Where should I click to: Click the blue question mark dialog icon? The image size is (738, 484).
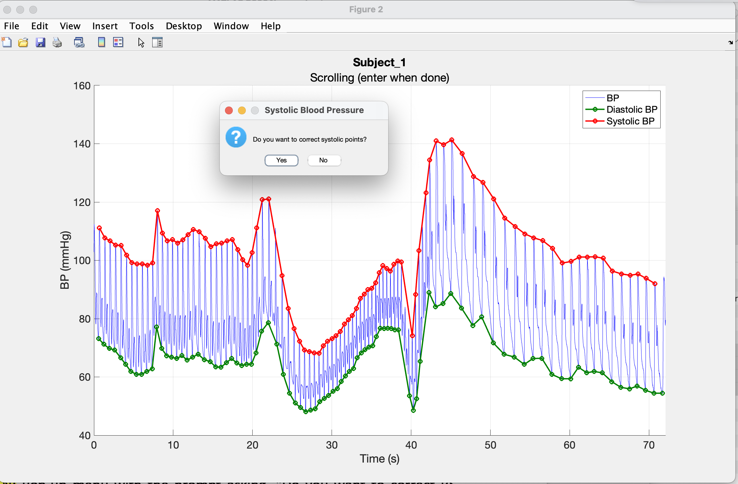[x=236, y=137]
